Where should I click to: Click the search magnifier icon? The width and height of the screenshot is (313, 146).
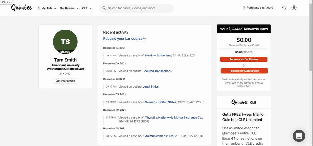(104, 8)
